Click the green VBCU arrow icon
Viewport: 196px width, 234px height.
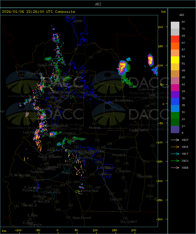(x=175, y=161)
